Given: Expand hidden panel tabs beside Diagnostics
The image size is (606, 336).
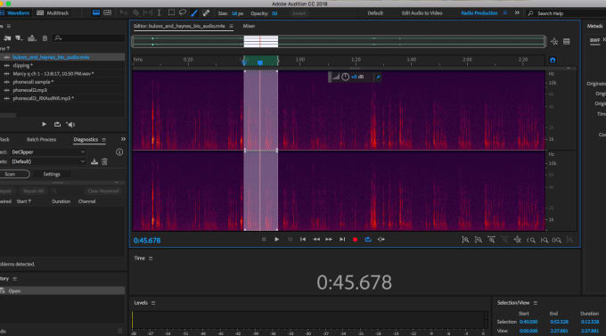Looking at the screenshot, I should (x=123, y=139).
